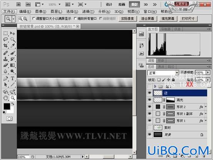Open the 100% zoom level dropdown in top bar
Screen dimensions: 213x160
point(59,5)
